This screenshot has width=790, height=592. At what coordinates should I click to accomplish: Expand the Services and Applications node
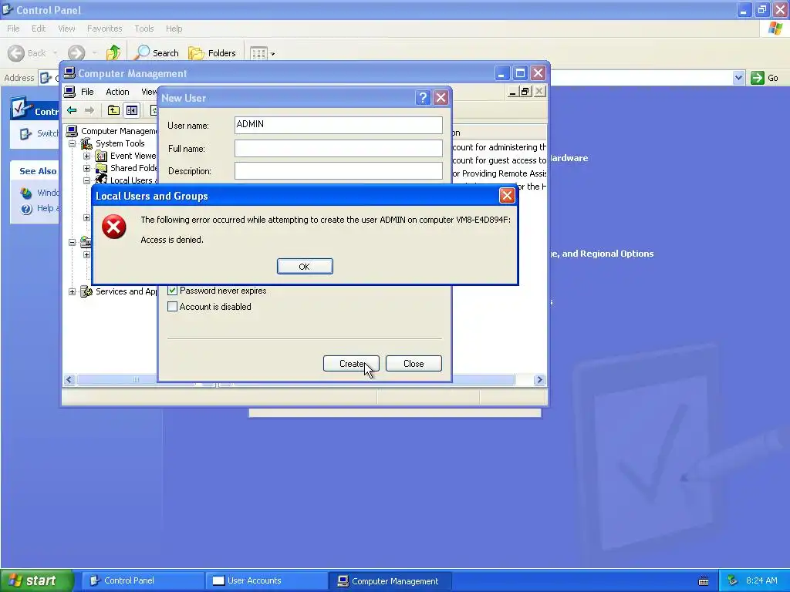click(72, 291)
